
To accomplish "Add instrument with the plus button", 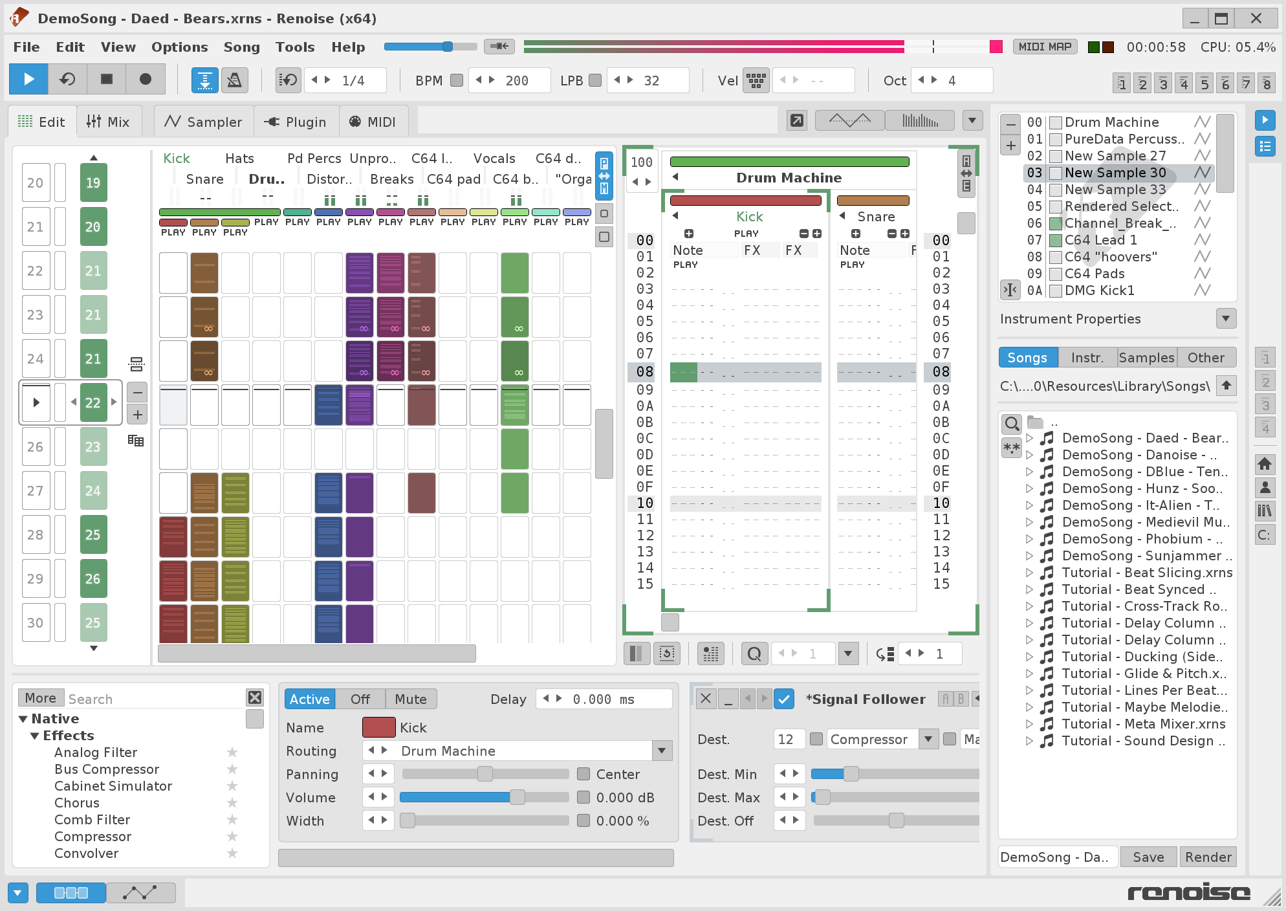I will (x=1010, y=145).
